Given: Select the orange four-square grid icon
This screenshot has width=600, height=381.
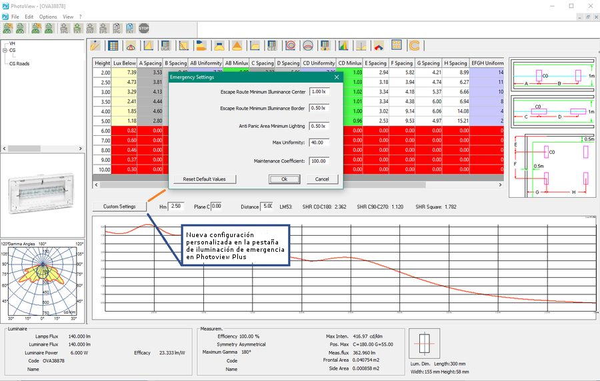Looking at the screenshot, I should point(397,46).
